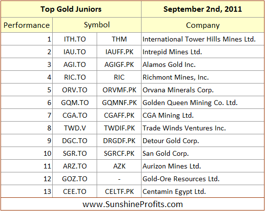Select the Top Gold Juniors header cell

tap(71, 9)
